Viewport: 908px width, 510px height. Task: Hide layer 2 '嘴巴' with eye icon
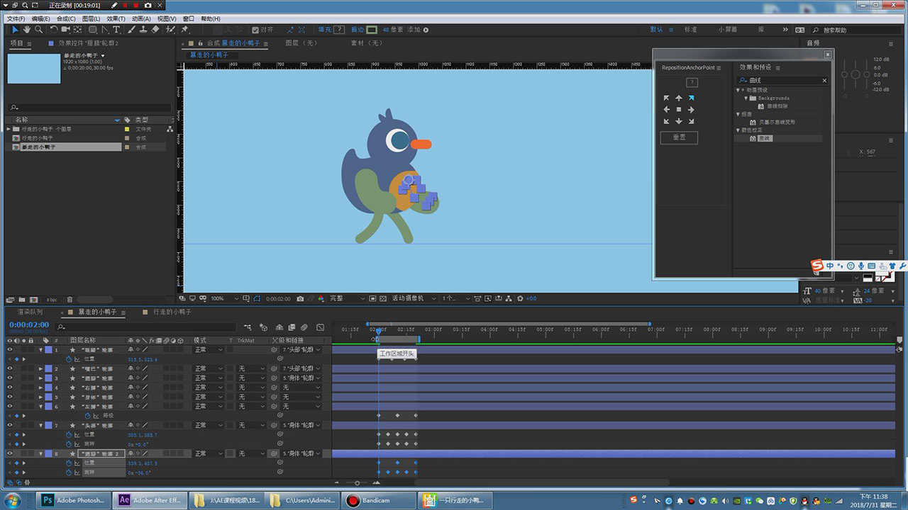tap(10, 369)
